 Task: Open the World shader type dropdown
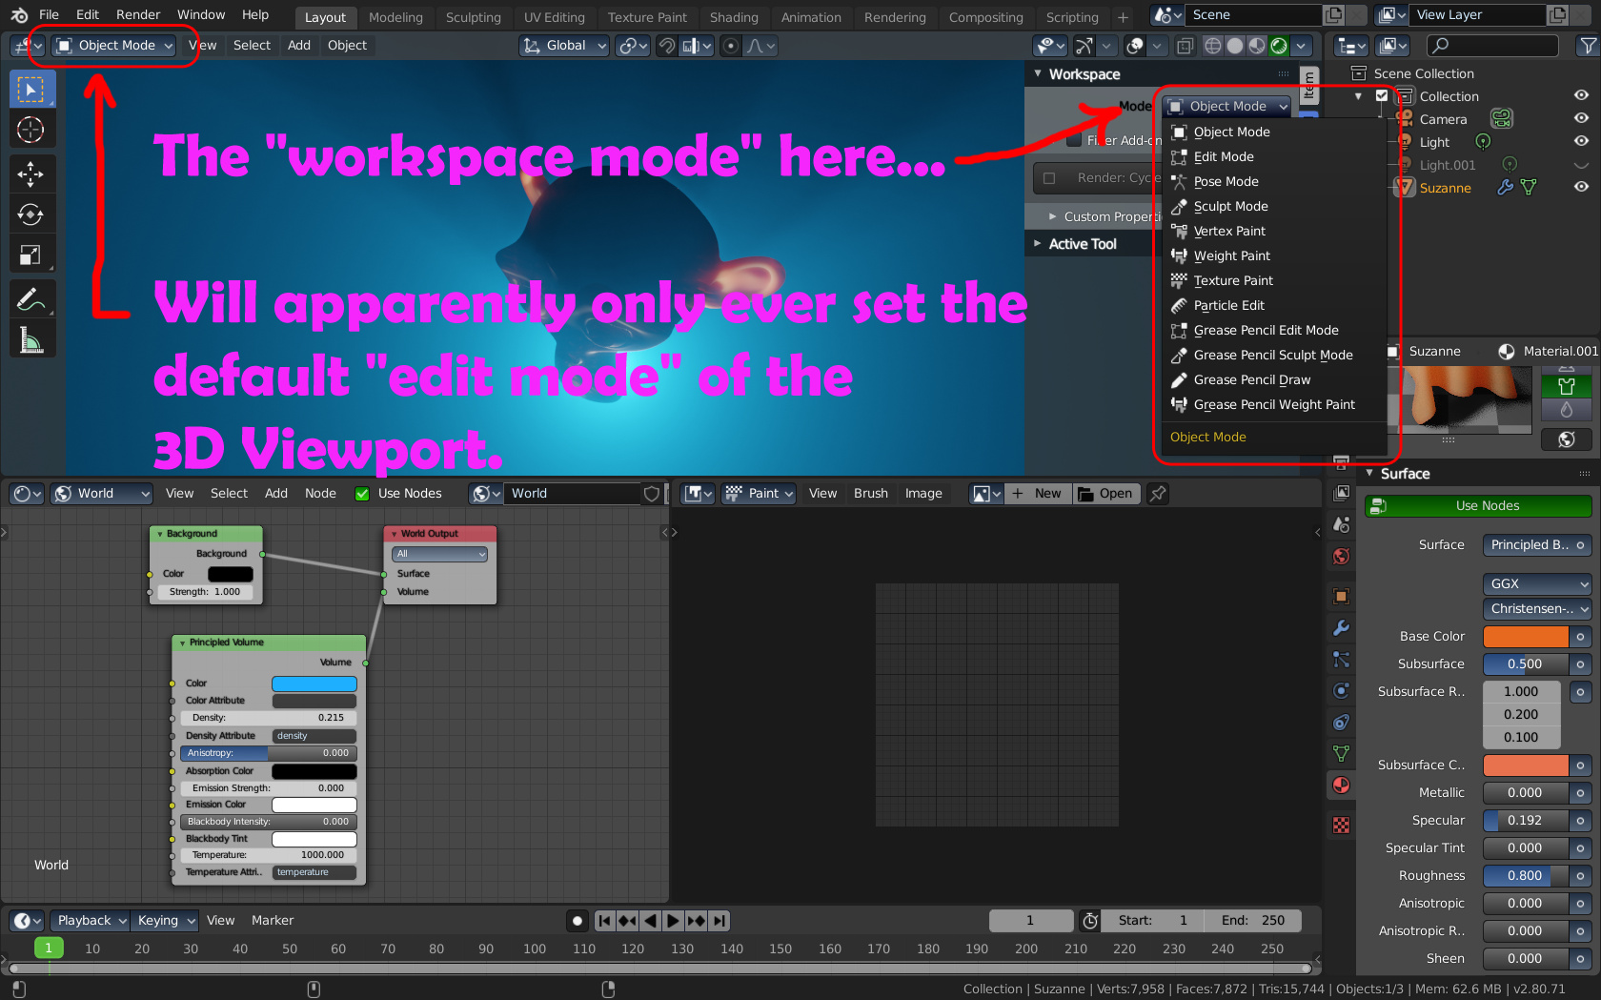(102, 494)
